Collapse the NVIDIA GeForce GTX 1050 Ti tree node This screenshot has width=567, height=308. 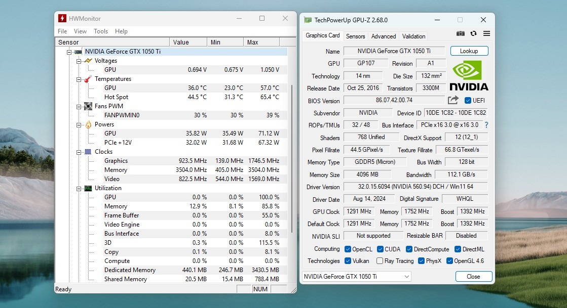pyautogui.click(x=69, y=52)
